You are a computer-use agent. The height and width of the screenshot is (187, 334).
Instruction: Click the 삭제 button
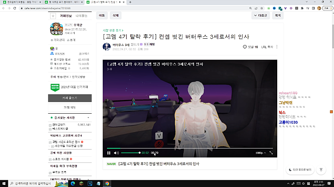click(x=116, y=15)
